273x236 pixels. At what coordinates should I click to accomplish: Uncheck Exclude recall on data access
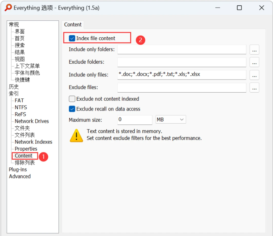[x=72, y=109]
